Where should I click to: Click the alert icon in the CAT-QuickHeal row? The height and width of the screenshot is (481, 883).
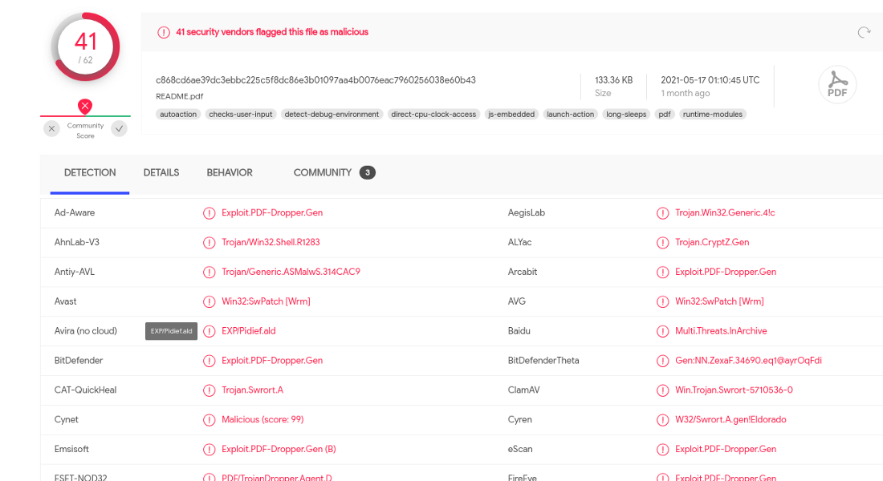(x=209, y=390)
